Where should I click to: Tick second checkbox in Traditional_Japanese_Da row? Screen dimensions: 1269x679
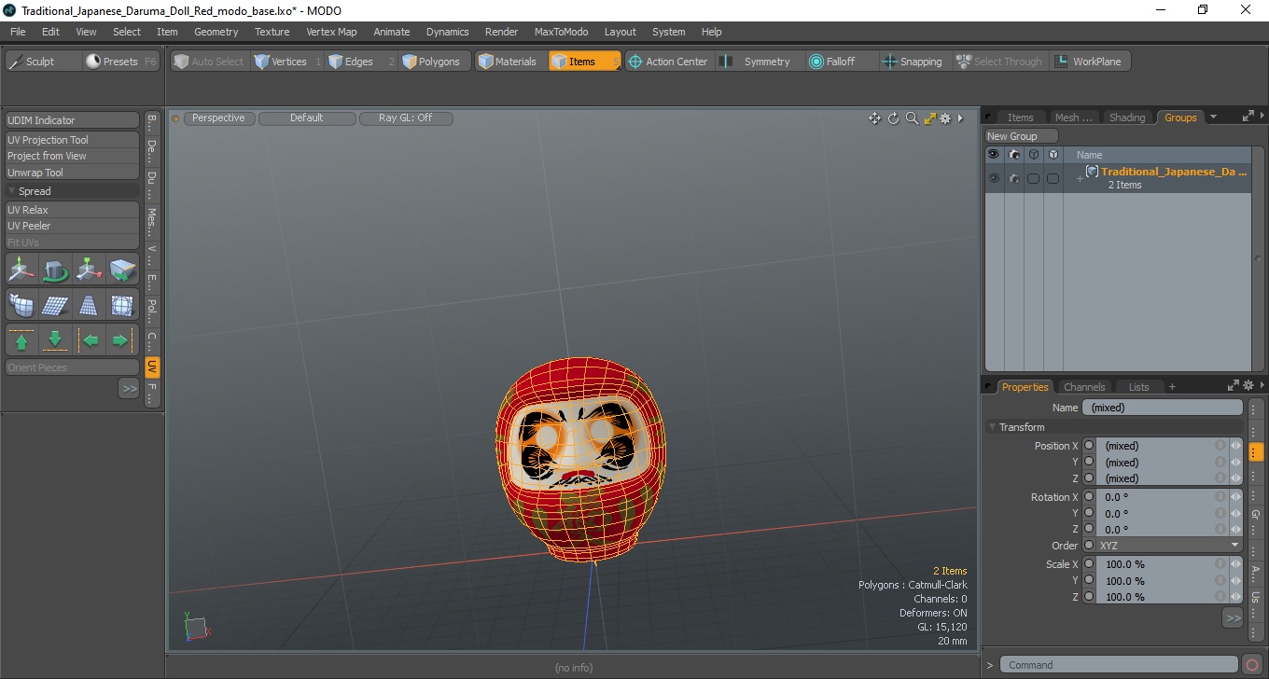click(1053, 178)
